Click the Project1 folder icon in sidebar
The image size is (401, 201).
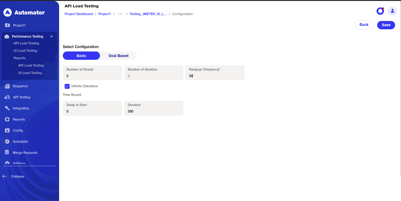tap(7, 25)
